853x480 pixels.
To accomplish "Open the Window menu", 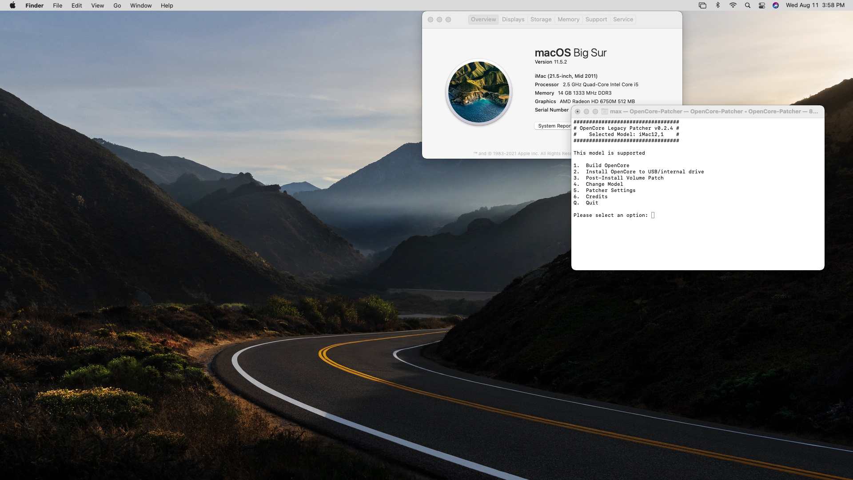I will pos(141,5).
